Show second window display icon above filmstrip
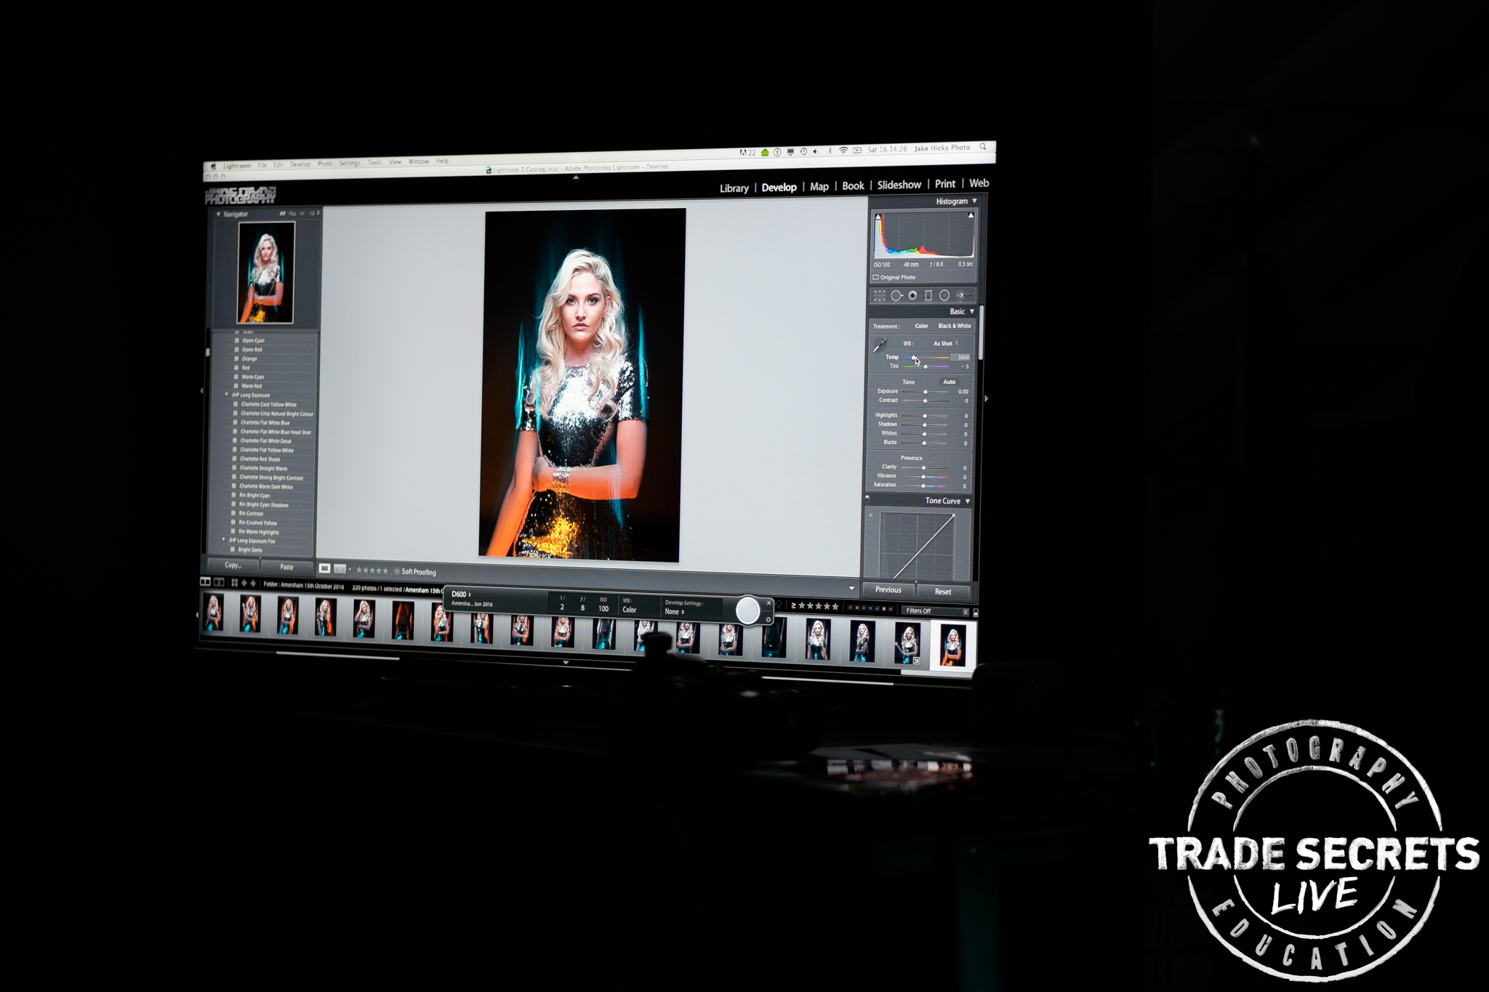Image resolution: width=1489 pixels, height=992 pixels. point(219,582)
